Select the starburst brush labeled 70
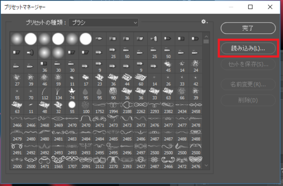Screen dimensions: 283x186 pos(31,94)
